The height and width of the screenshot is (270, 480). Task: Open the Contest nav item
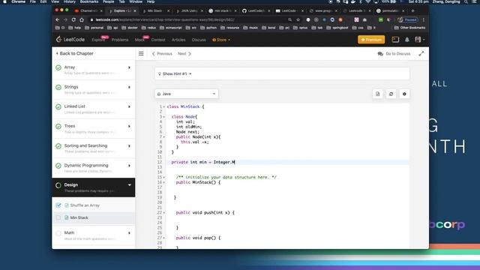[x=158, y=40]
